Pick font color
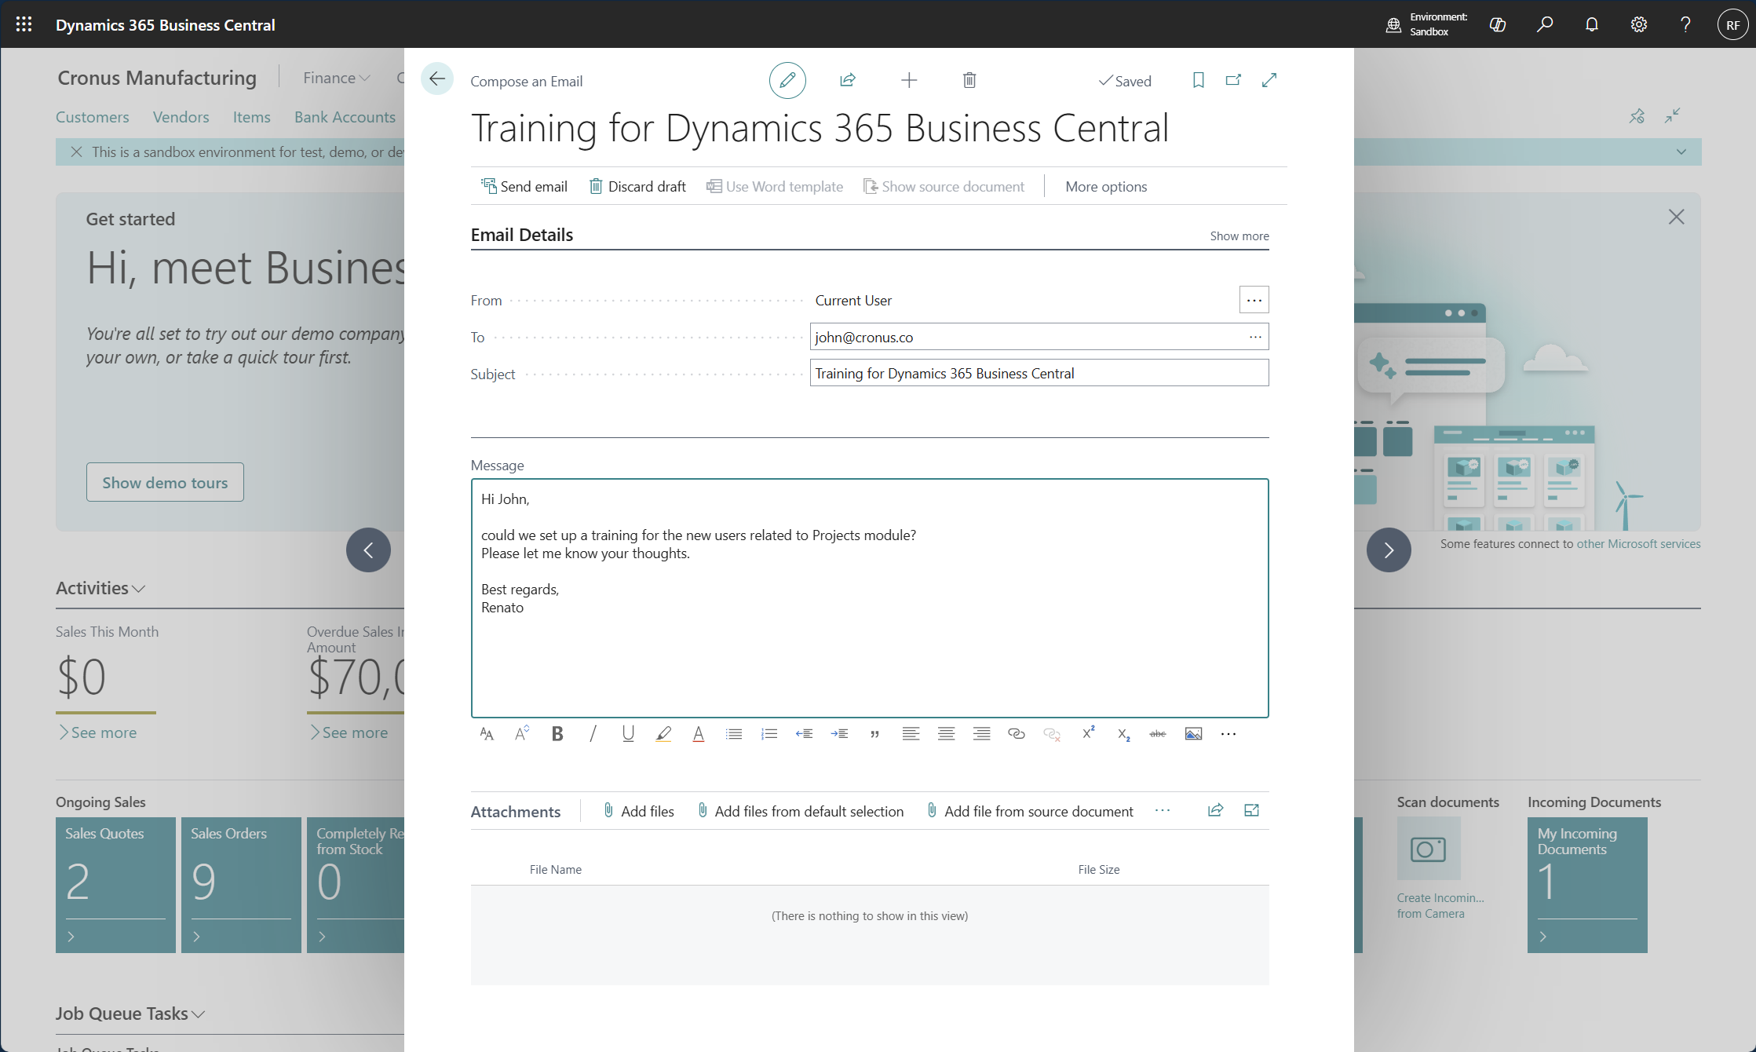Image resolution: width=1756 pixels, height=1052 pixels. 699,734
